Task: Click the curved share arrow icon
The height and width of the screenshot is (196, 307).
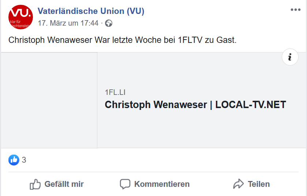Action: (x=239, y=184)
